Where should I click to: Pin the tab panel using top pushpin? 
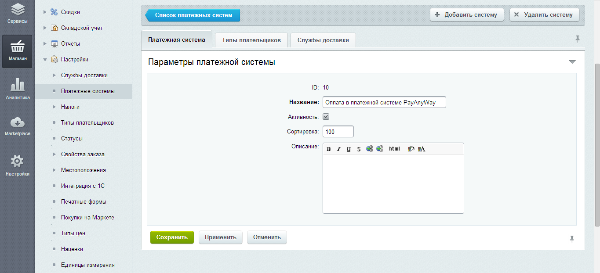pyautogui.click(x=578, y=39)
